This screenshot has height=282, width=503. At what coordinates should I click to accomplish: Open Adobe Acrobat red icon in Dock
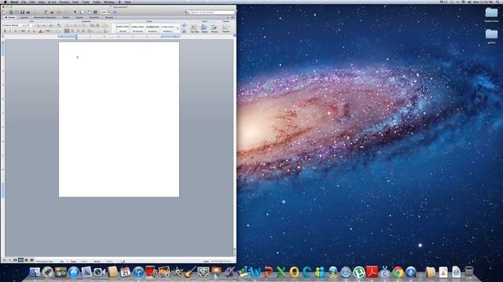(x=372, y=272)
